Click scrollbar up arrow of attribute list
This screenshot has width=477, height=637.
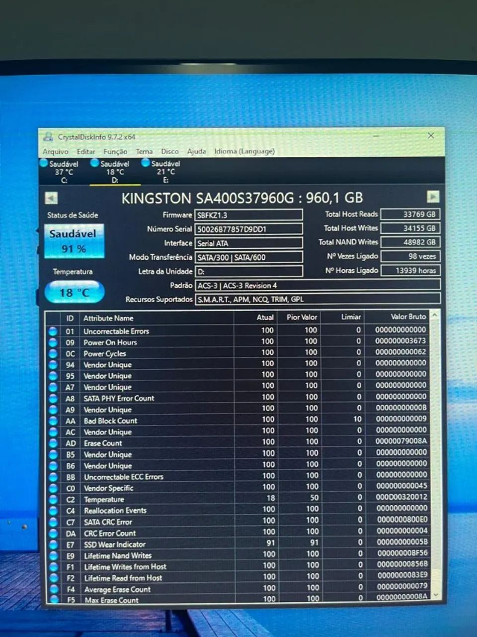coord(435,316)
